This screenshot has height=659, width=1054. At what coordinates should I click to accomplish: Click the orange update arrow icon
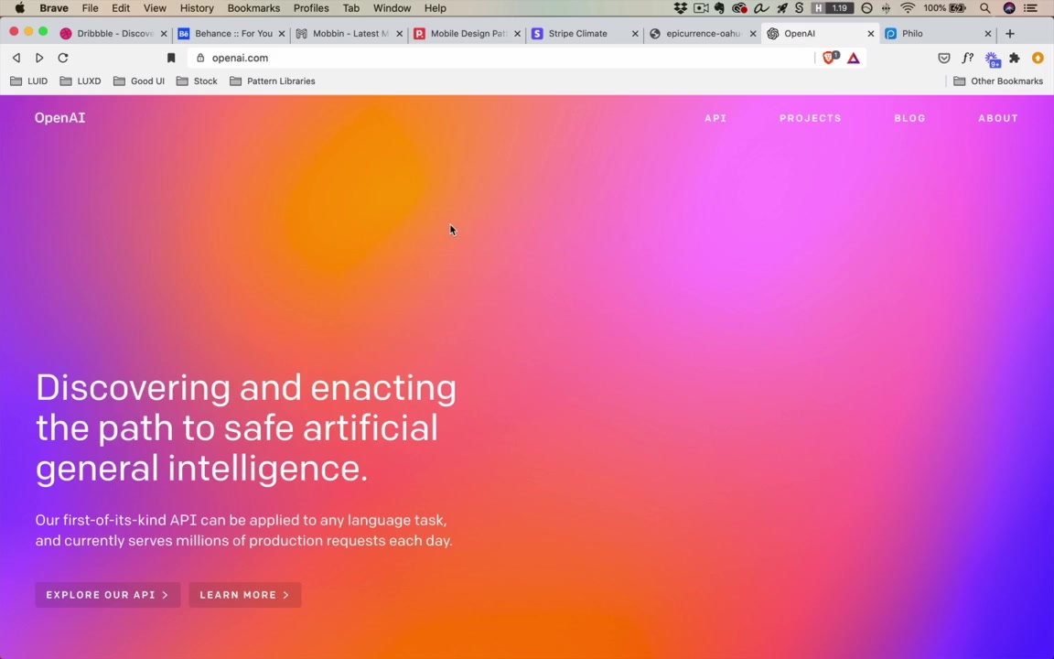1038,58
